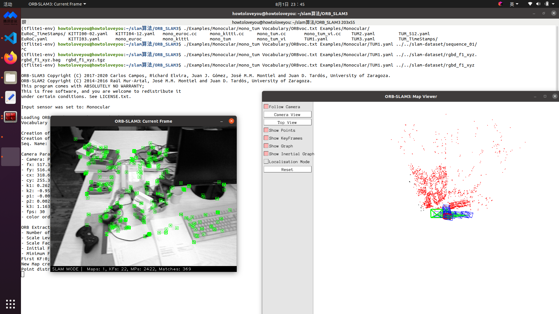Viewport: 559px width, 314px height.
Task: Minimize the Map Viewer window
Action: (535, 97)
